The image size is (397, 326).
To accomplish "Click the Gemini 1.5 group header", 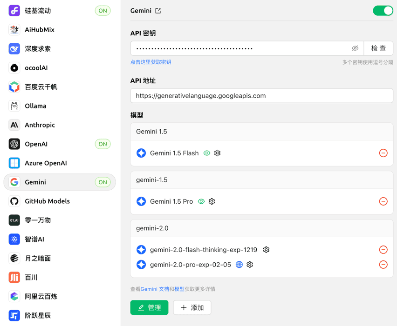I will [x=261, y=132].
